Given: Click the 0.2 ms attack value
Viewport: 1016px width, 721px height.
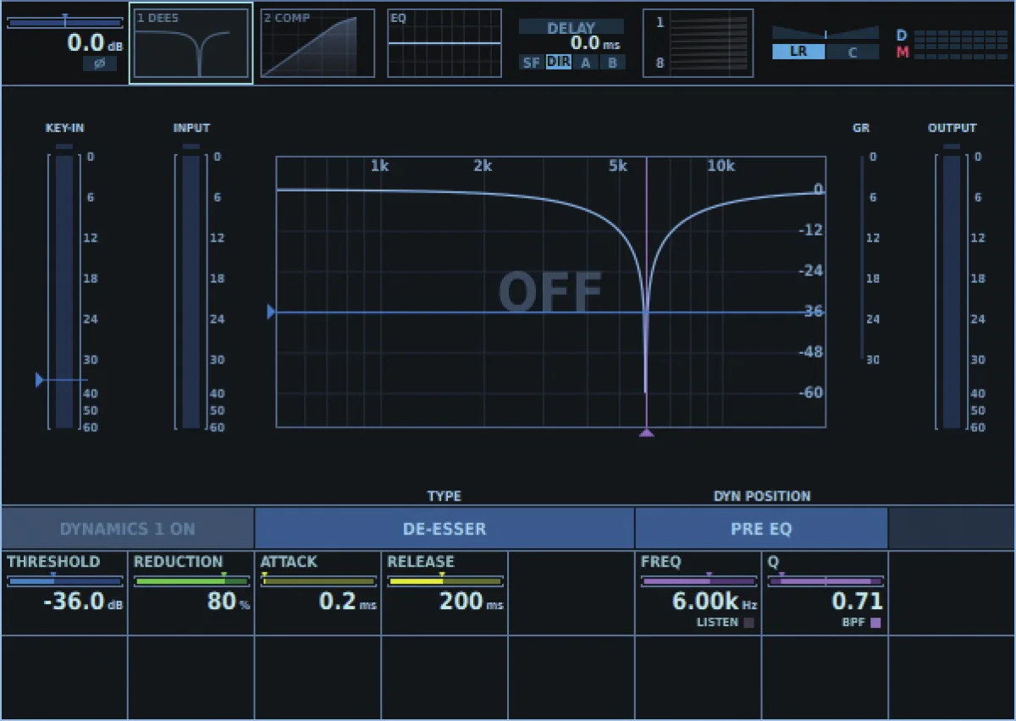Looking at the screenshot, I should click(x=348, y=602).
